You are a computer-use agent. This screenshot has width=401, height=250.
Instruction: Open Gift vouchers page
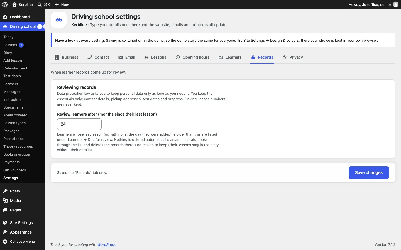point(14,170)
